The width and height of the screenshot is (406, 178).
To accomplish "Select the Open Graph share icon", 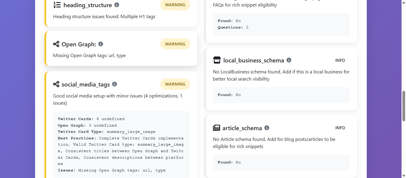I will (x=56, y=44).
